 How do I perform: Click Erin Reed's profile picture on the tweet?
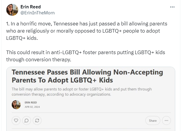click(x=12, y=10)
